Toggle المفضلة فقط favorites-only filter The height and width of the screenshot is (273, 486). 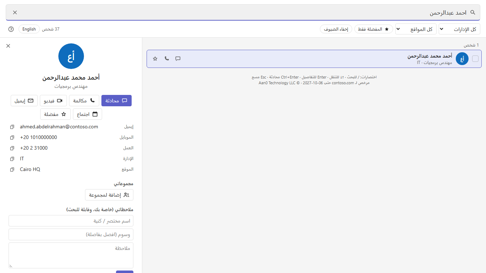click(374, 29)
